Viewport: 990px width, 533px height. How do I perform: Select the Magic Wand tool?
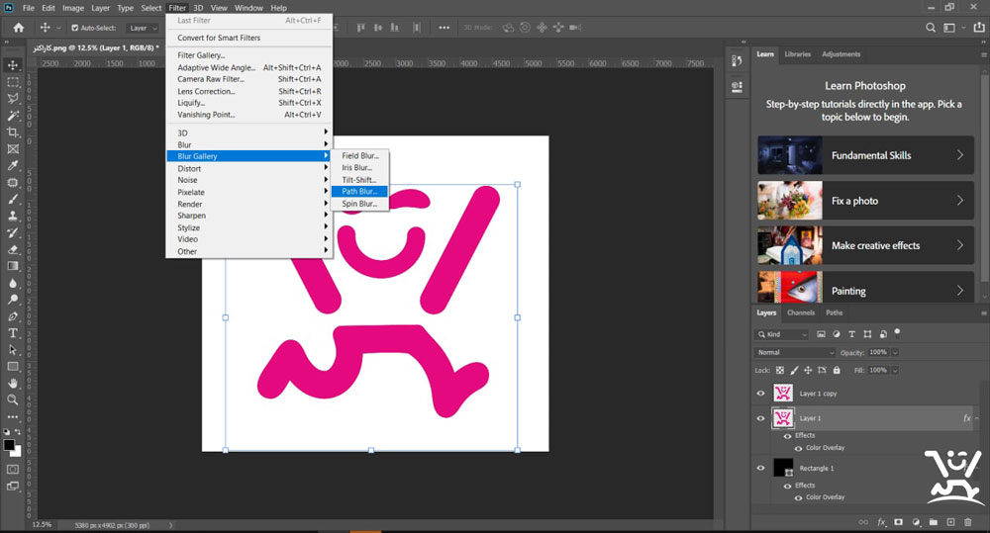(x=13, y=116)
